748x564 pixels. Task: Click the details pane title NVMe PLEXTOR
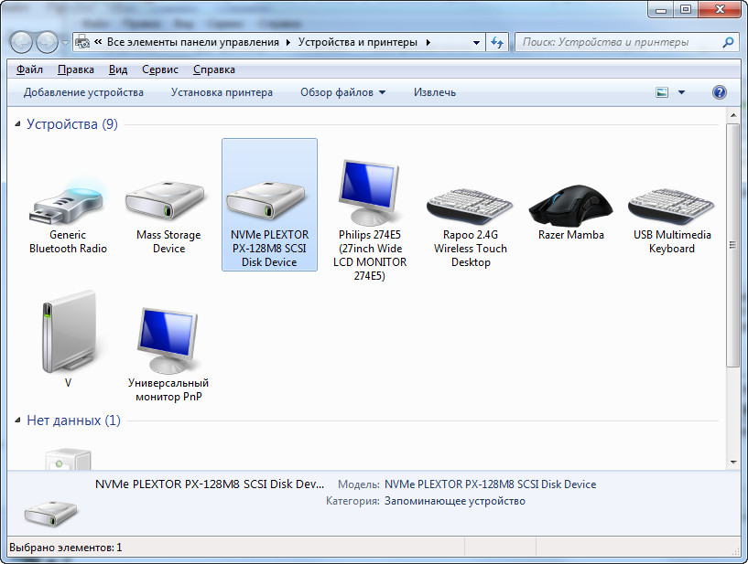tap(210, 484)
